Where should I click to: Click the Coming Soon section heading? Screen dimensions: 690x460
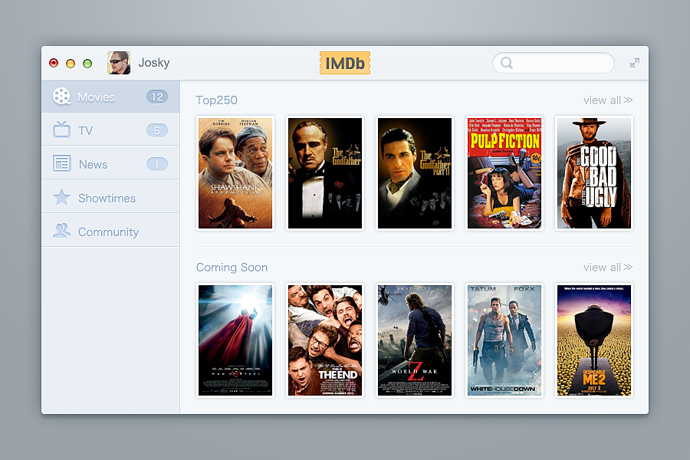tap(232, 268)
